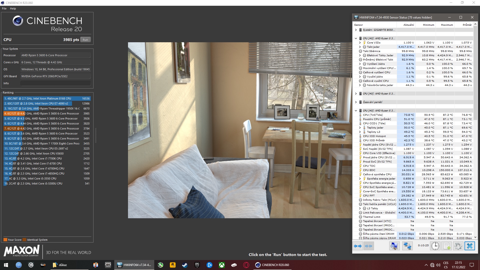Click the volume speaker tray icon
The width and height of the screenshot is (480, 270).
[438, 265]
